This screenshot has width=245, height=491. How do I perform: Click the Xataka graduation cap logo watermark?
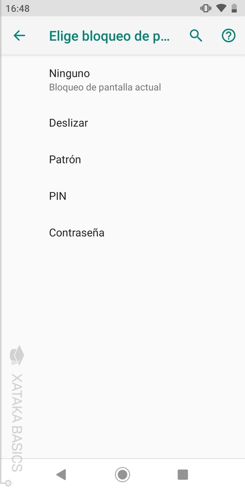coord(17,355)
